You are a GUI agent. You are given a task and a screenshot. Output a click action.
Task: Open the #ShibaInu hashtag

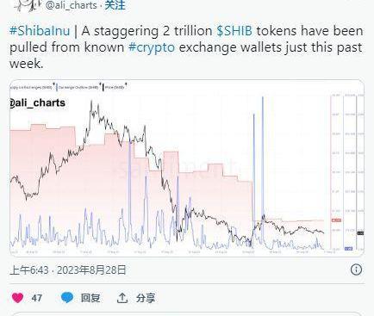(x=40, y=31)
